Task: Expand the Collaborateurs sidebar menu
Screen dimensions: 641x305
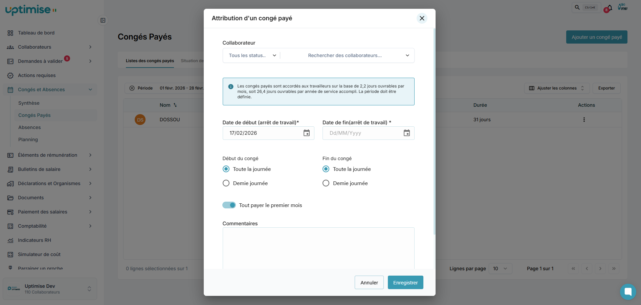Action: [x=90, y=47]
